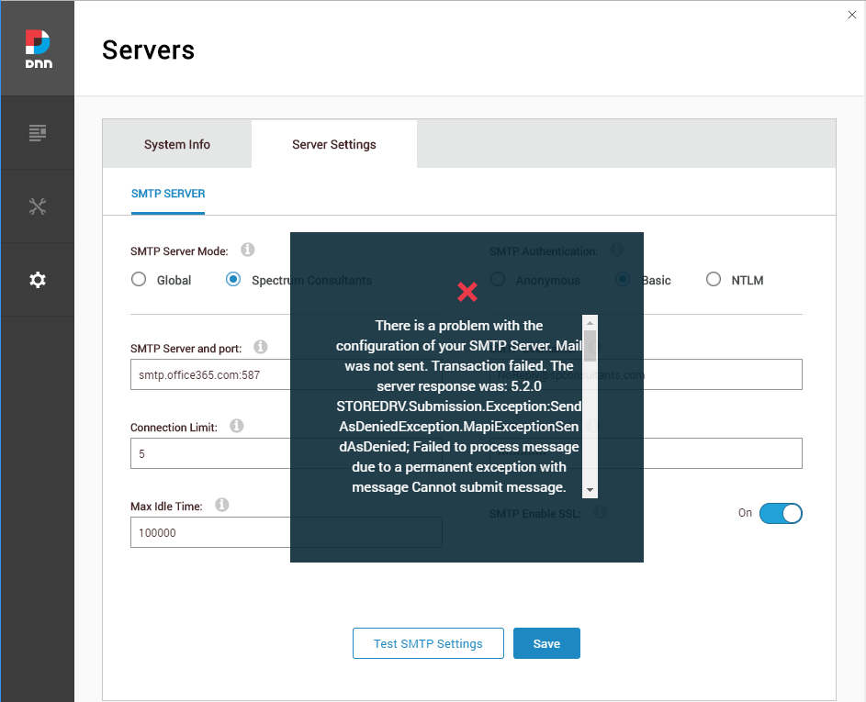
Task: Open the Content list icon in the sidebar
Action: (x=37, y=134)
